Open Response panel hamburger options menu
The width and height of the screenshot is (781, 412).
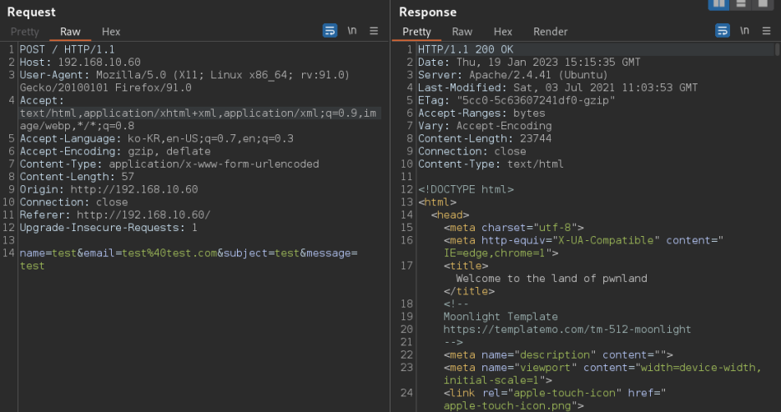point(767,31)
